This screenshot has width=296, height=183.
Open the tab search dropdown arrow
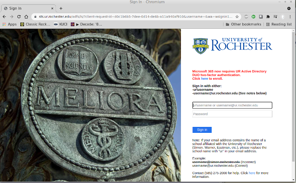[x=289, y=8]
